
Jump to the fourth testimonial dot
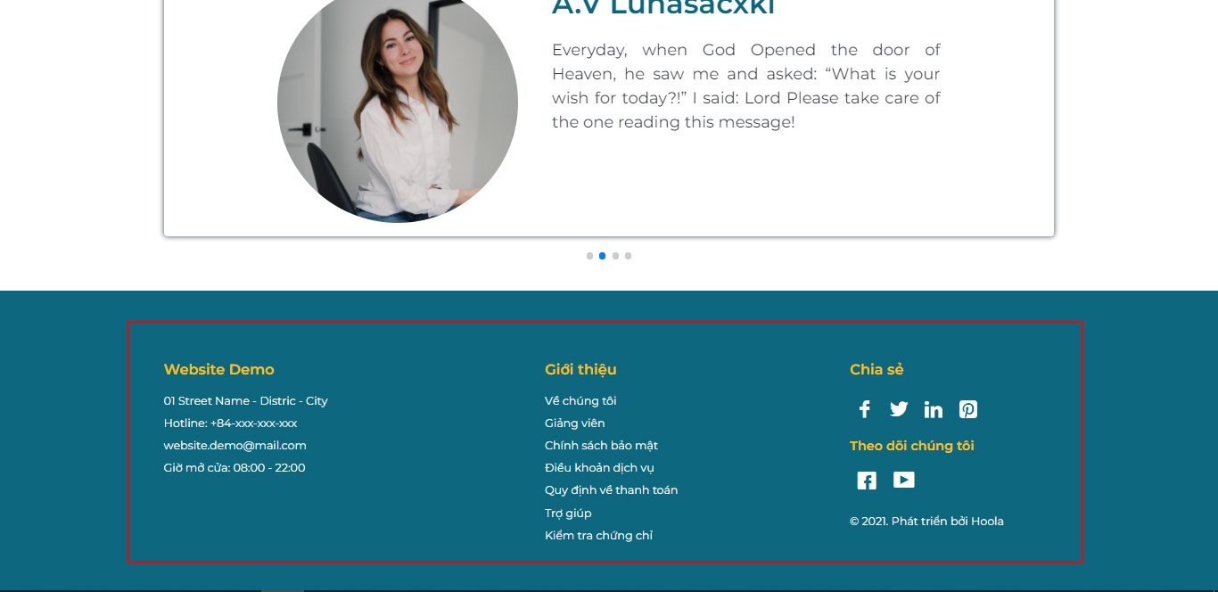click(x=628, y=256)
